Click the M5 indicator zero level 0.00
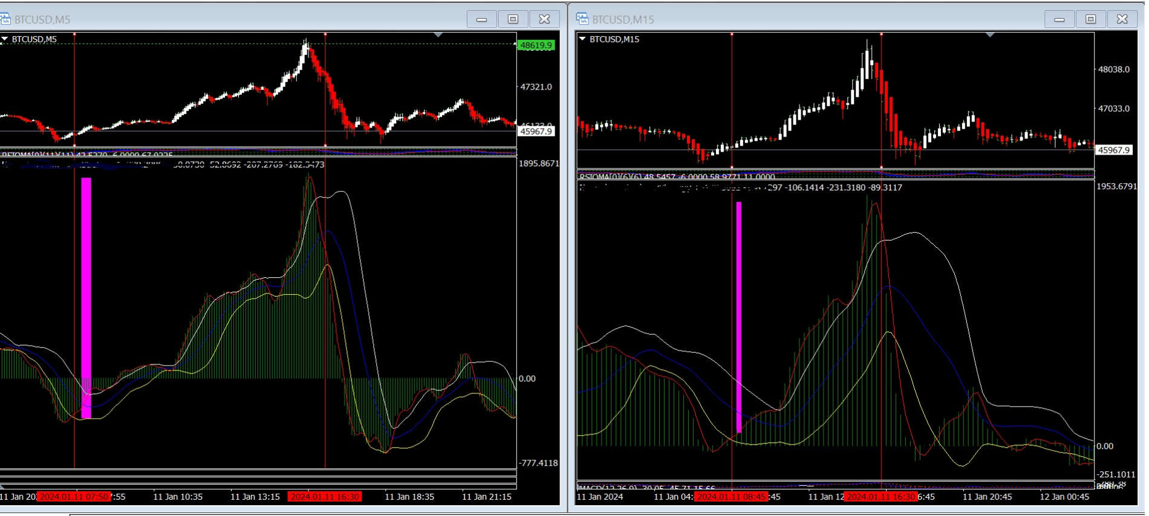This screenshot has height=516, width=1149. tap(527, 379)
